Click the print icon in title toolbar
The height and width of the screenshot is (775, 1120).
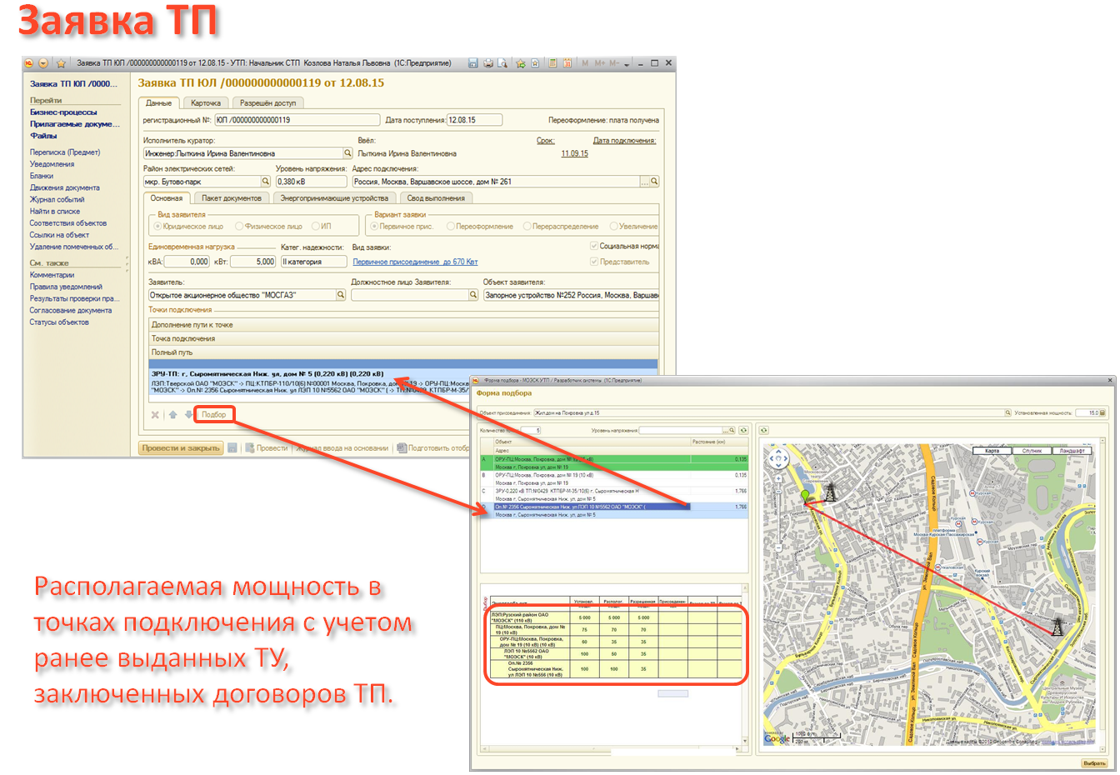point(488,63)
